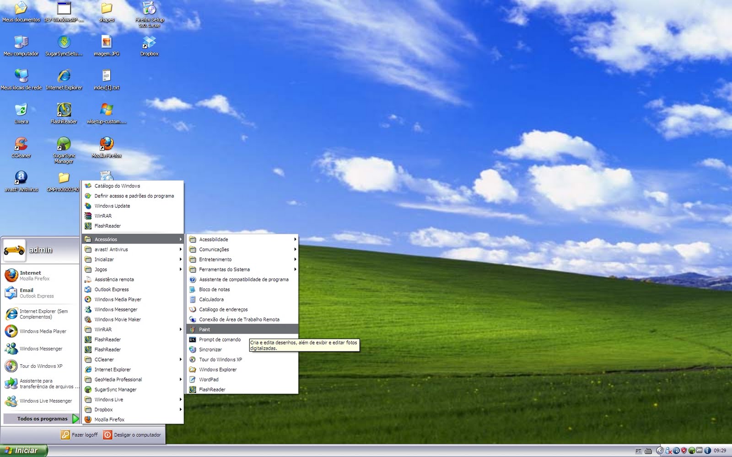Select the imagem.JPG file icon
Viewport: 732px width, 457px height.
[x=107, y=46]
